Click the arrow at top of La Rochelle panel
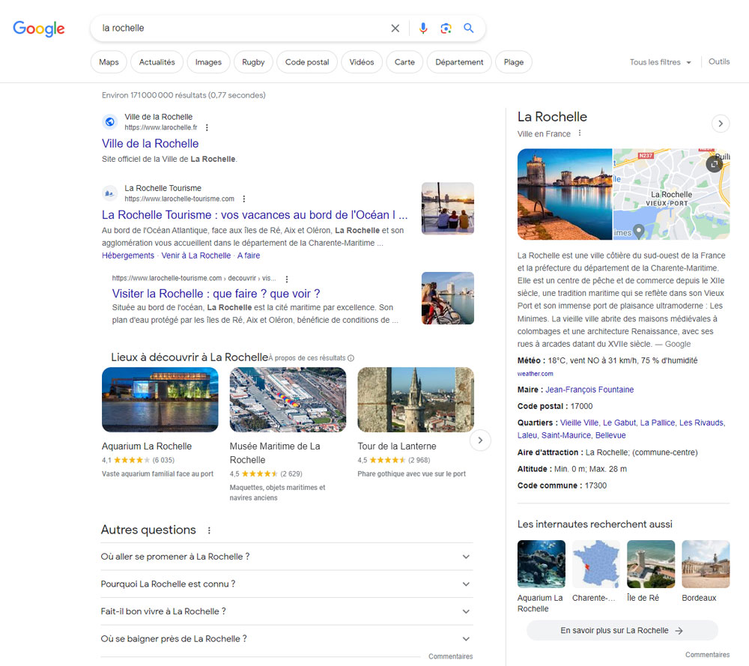The image size is (749, 666). pos(721,124)
